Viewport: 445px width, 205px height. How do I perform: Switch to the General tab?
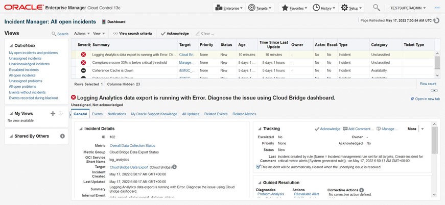[x=80, y=114]
